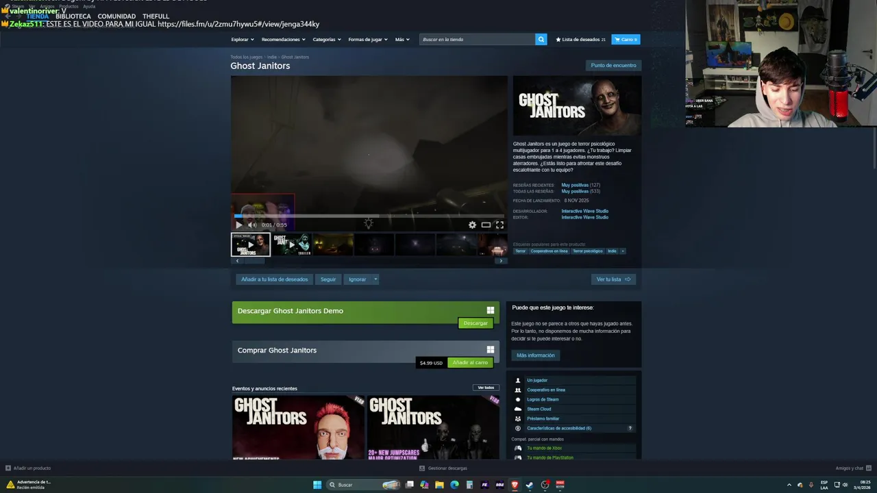
Task: Click the search magnifier button in store
Action: 541,40
